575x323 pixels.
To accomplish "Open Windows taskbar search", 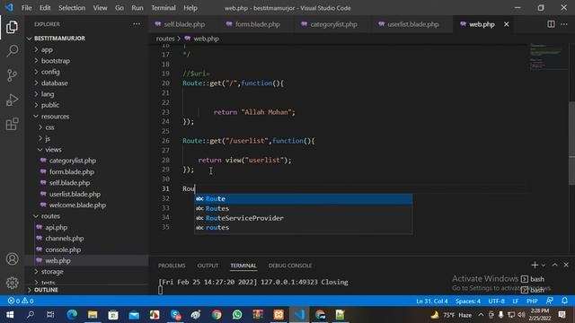I will click(x=31, y=315).
